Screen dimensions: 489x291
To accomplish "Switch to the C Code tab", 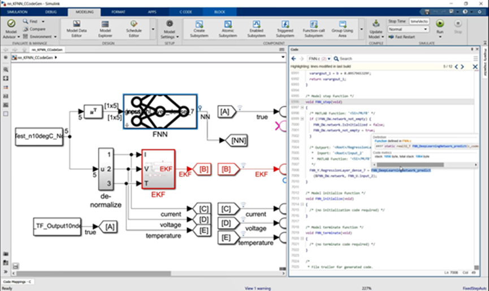I will (185, 12).
